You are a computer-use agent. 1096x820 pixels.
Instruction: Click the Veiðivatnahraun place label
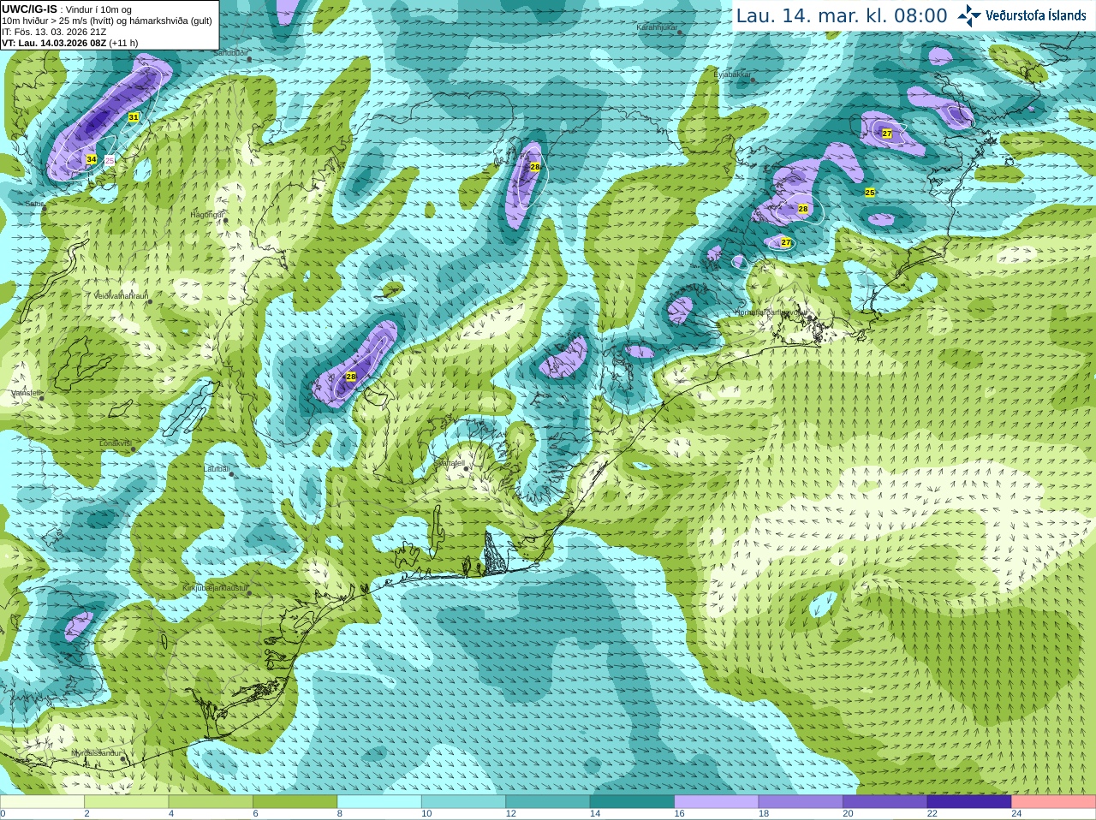pyautogui.click(x=121, y=296)
